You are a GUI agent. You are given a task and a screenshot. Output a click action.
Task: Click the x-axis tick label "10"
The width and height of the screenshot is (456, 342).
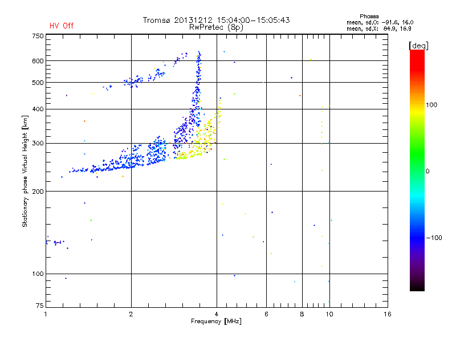(329, 314)
